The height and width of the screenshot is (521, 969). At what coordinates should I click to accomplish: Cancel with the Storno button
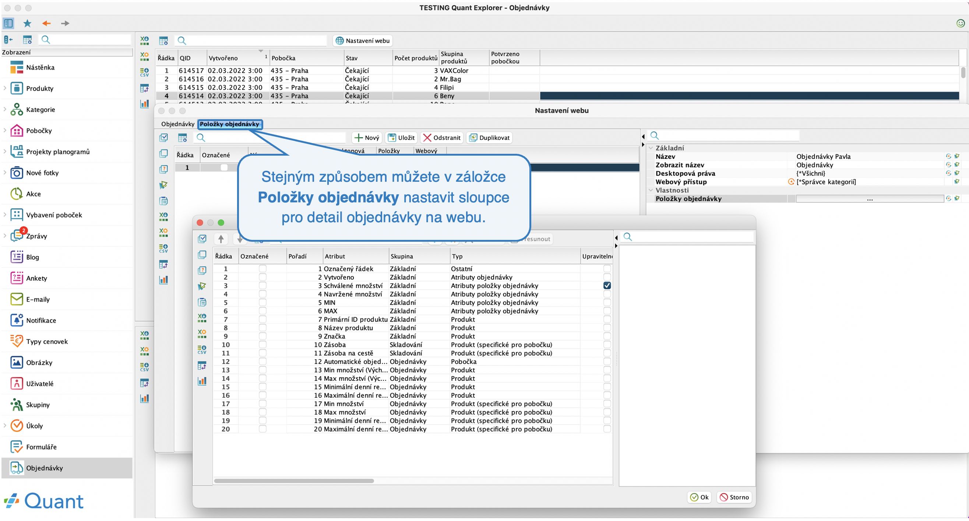(734, 497)
